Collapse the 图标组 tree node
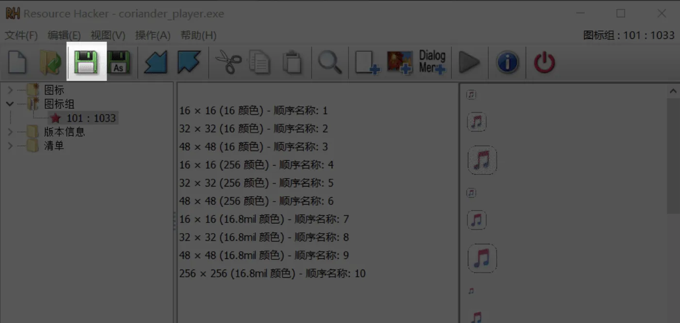Viewport: 680px width, 323px height. [9, 104]
